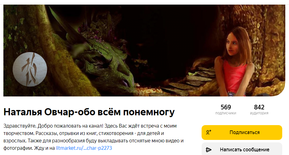The height and width of the screenshot is (155, 289).
Task: Click the description line mentioning Рассказы, отрывки из книг
Action: point(84,133)
